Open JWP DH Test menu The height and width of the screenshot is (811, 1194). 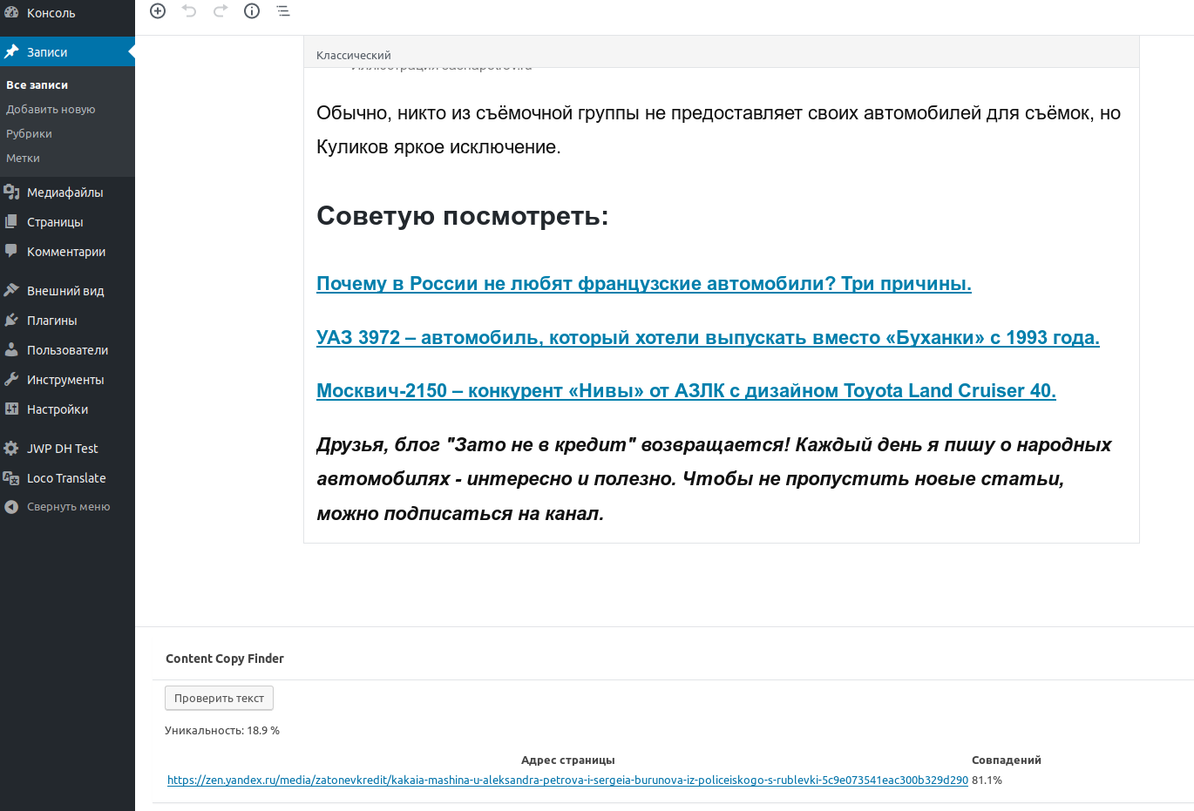point(63,449)
